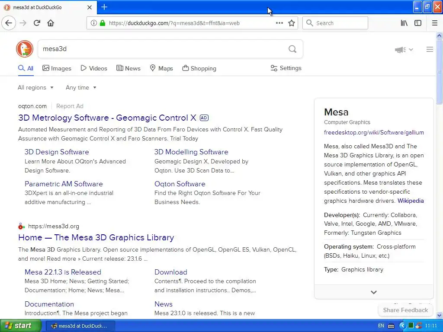Click the on-screen keyboard tray icon
This screenshot has height=332, width=443.
coord(391,326)
